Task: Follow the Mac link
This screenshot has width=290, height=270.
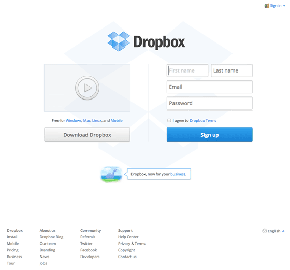Action: (86, 120)
